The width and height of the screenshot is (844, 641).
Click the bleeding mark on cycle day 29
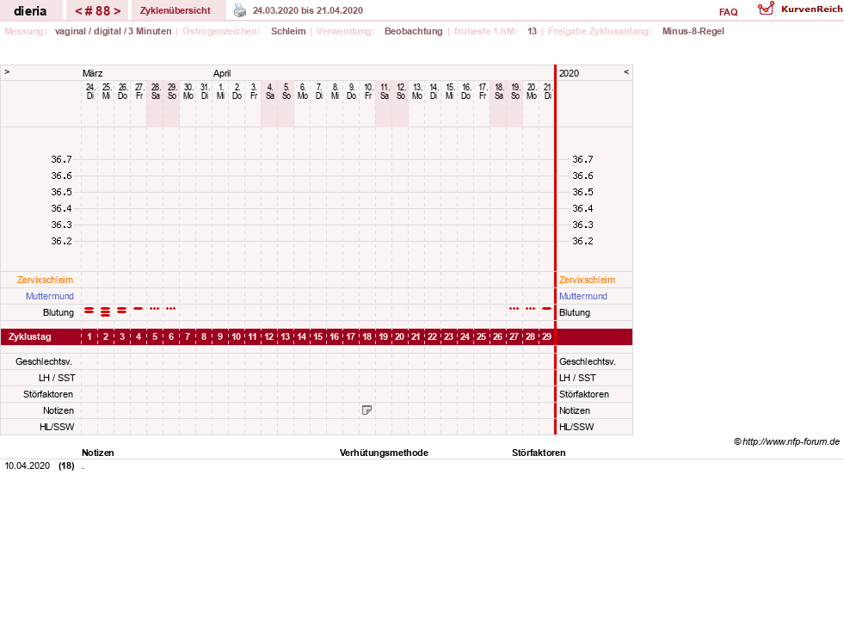[547, 308]
